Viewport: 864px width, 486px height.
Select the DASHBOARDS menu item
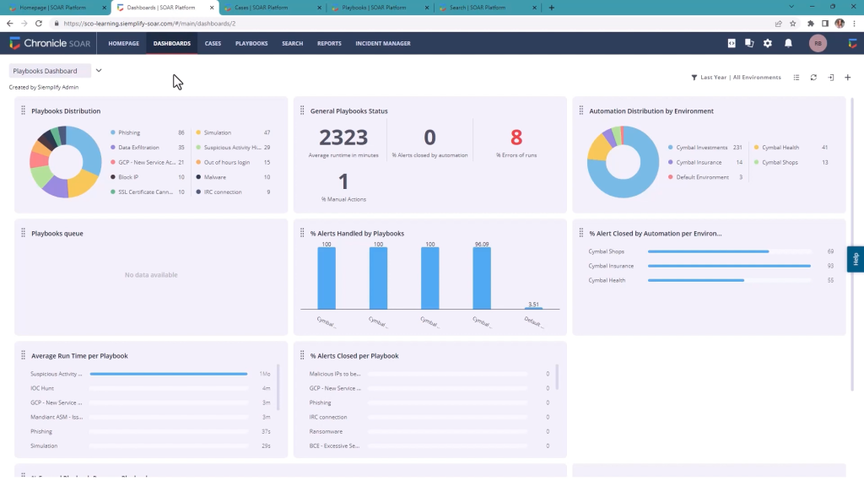click(x=172, y=44)
